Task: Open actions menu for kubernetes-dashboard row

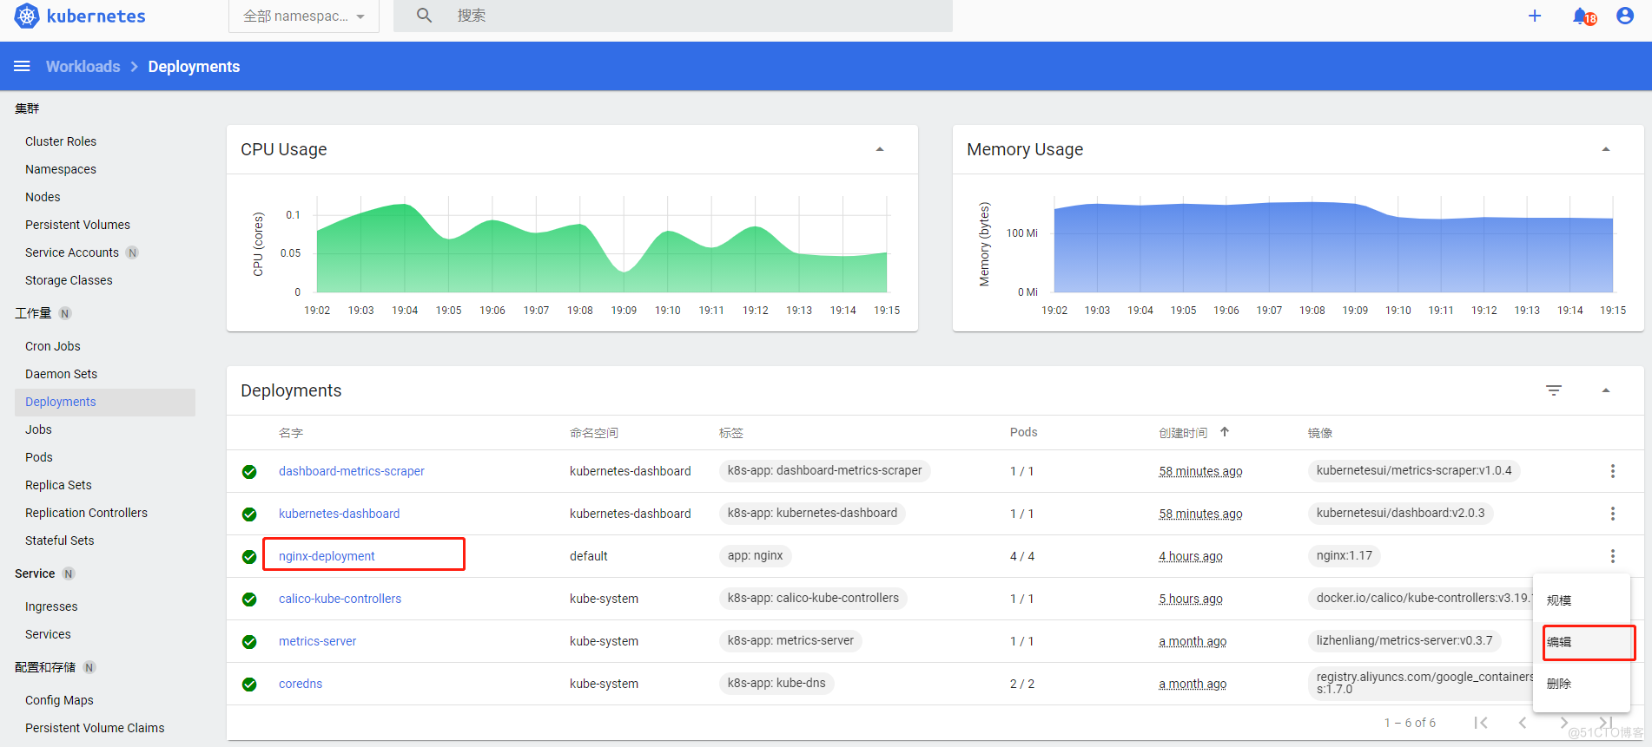Action: [1613, 514]
